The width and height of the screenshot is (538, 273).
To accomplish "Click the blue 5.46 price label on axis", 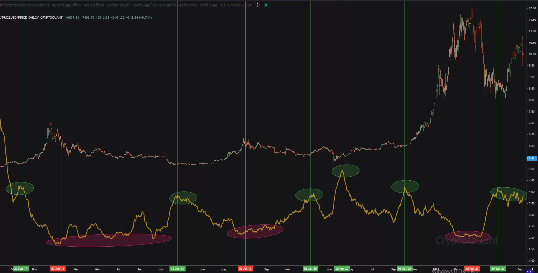I will (532, 158).
